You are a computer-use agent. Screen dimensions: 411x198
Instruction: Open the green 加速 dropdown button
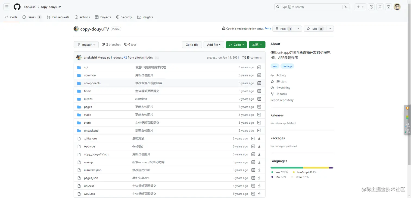257,45
